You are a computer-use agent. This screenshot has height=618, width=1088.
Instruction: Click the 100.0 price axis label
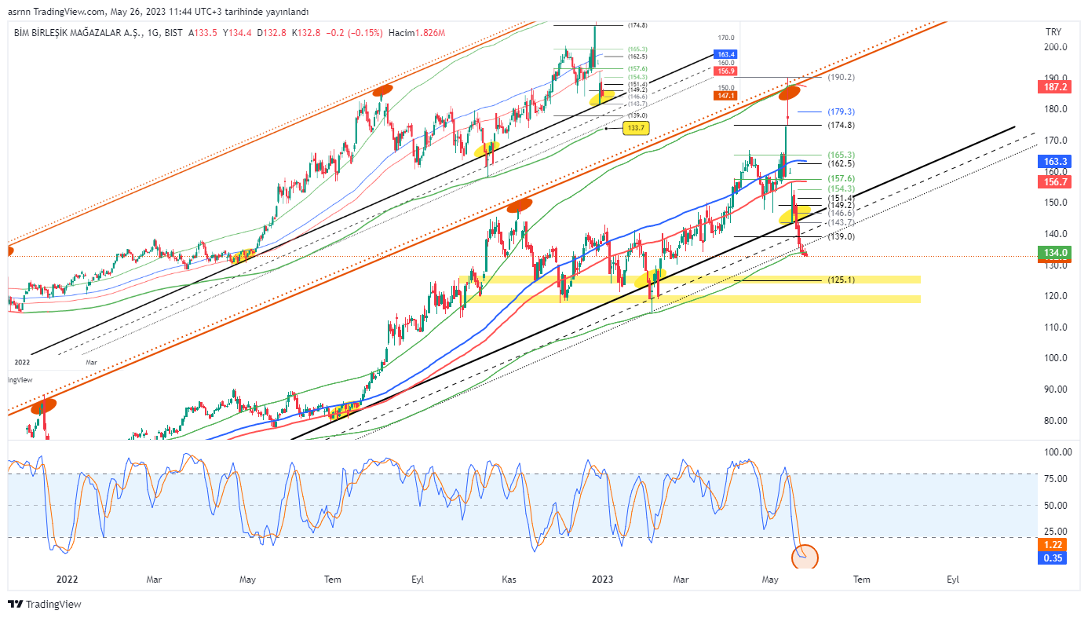click(1055, 358)
